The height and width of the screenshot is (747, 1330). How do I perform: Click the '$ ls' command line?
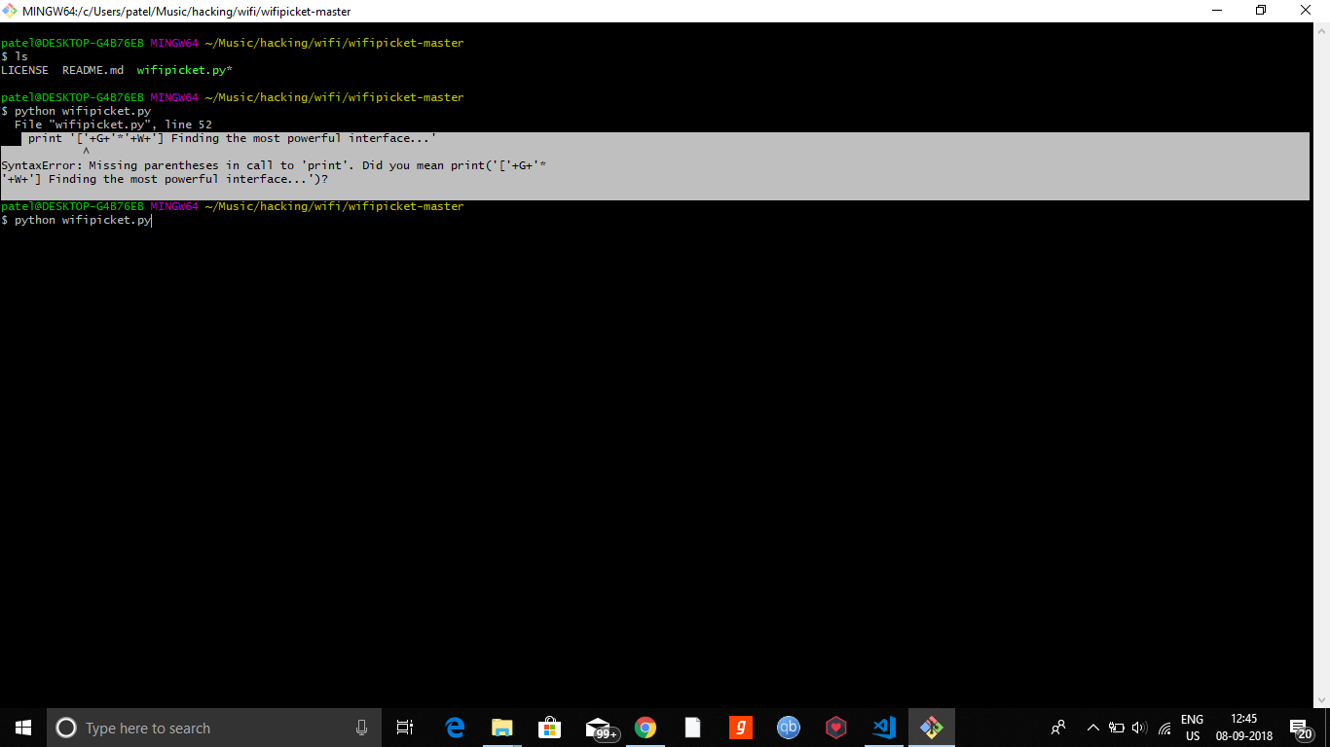[15, 56]
